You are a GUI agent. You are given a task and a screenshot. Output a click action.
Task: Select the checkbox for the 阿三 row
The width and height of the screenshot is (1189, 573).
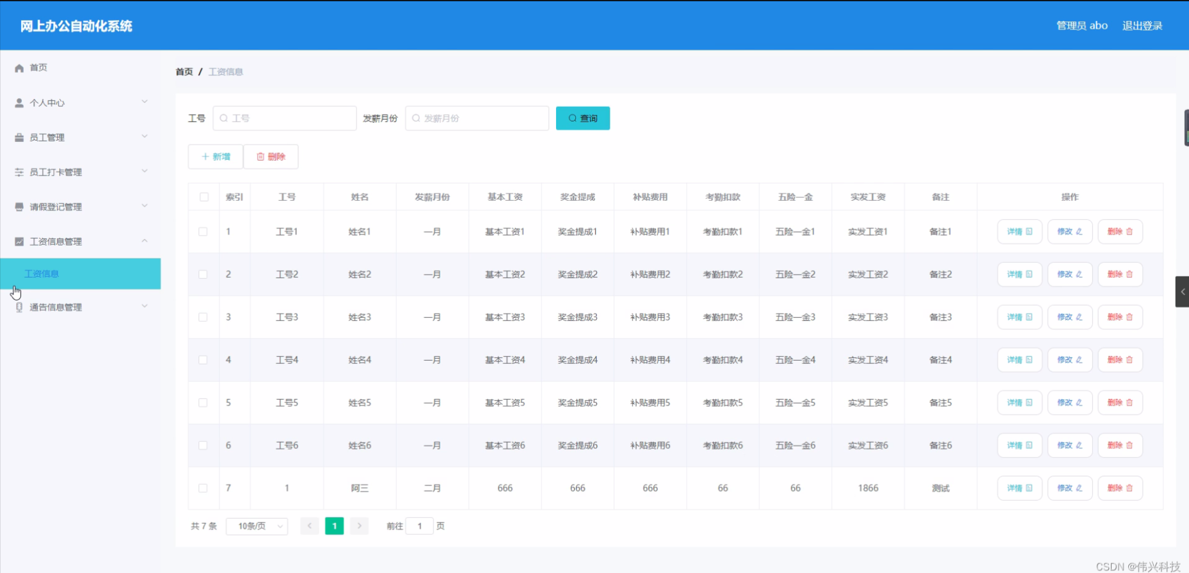tap(203, 488)
